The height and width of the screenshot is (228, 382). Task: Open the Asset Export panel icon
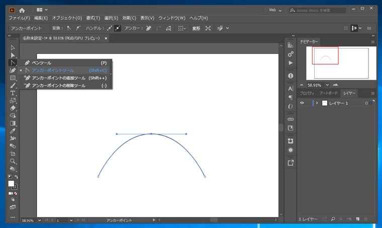click(x=291, y=163)
